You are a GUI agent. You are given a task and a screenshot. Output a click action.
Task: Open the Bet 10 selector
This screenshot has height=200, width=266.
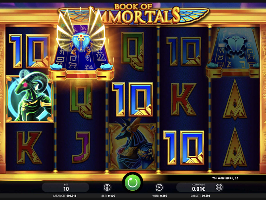coord(66,187)
